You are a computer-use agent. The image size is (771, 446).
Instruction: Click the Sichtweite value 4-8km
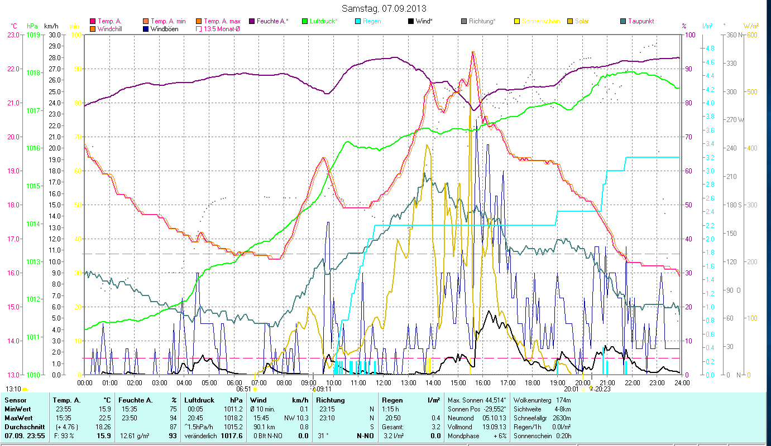point(564,409)
